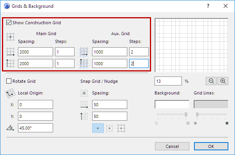Uncheck Show Construction Grid
Image resolution: width=235 pixels, height=155 pixels.
9,23
